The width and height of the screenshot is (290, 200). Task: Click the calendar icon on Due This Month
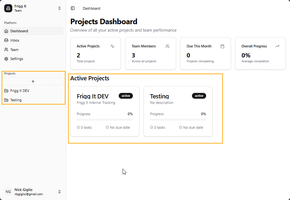(222, 46)
